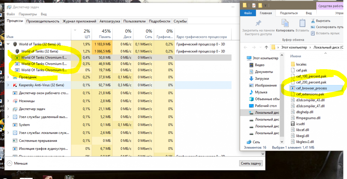Open the Вид ribbon tab in Explorer
Screen dimensions: 347x179
[309, 13]
